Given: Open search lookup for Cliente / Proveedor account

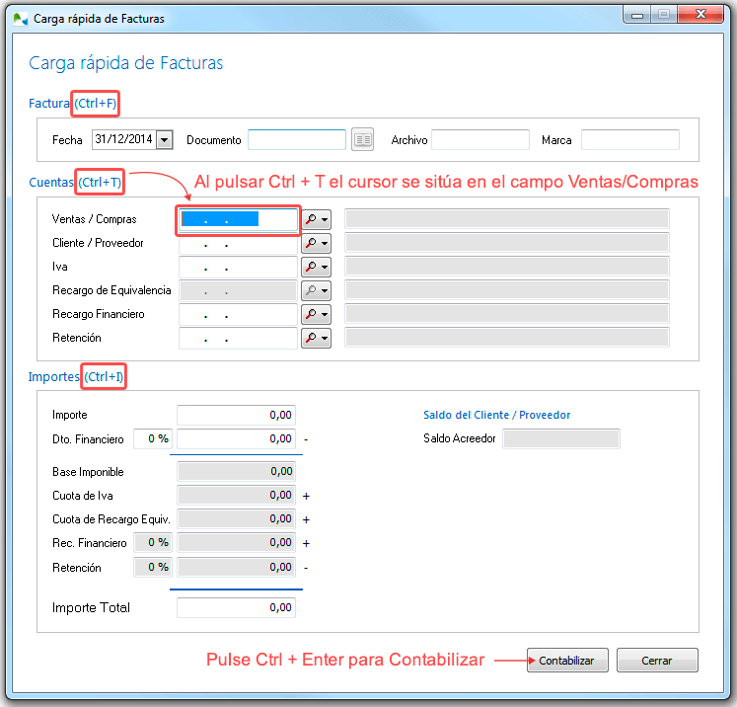Looking at the screenshot, I should [316, 243].
